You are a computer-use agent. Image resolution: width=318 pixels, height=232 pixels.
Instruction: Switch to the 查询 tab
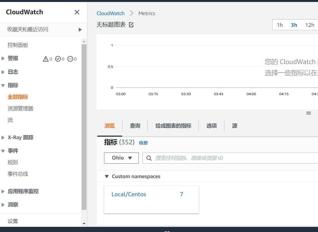(135, 126)
